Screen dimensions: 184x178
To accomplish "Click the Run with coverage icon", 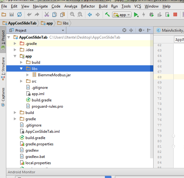I will pyautogui.click(x=160, y=15).
